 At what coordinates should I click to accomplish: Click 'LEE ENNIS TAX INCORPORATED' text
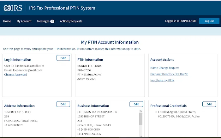point(97,112)
